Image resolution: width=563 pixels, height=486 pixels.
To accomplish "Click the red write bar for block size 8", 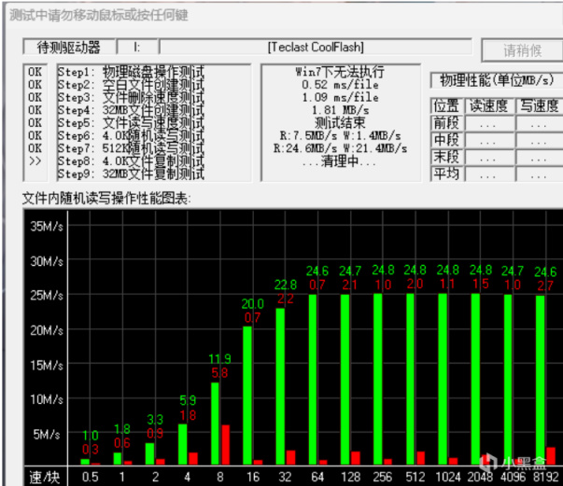I will [226, 445].
